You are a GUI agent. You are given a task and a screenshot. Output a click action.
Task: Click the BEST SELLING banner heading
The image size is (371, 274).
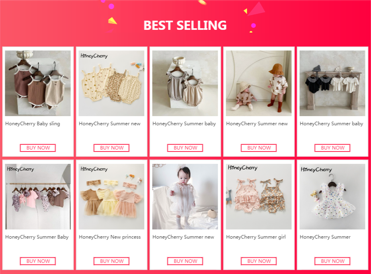tap(185, 25)
